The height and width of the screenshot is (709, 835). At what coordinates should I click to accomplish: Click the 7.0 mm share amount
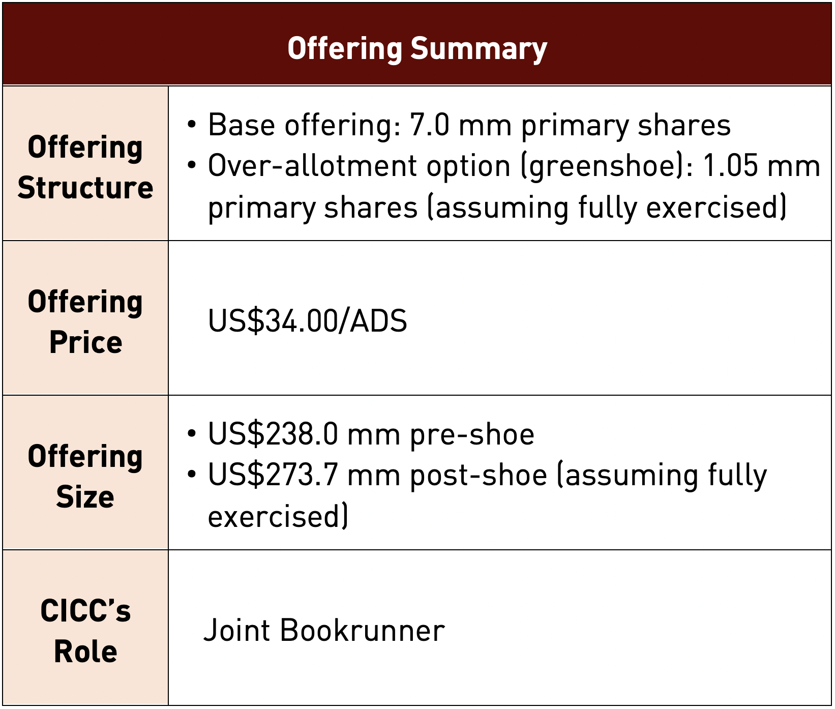[460, 125]
